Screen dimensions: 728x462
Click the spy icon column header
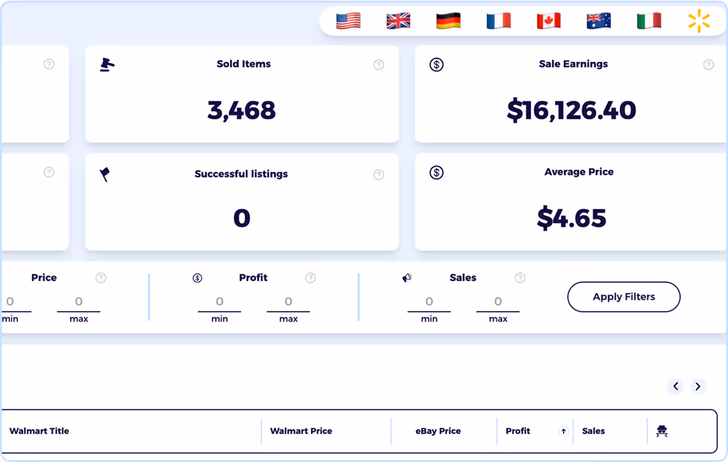[x=662, y=432]
